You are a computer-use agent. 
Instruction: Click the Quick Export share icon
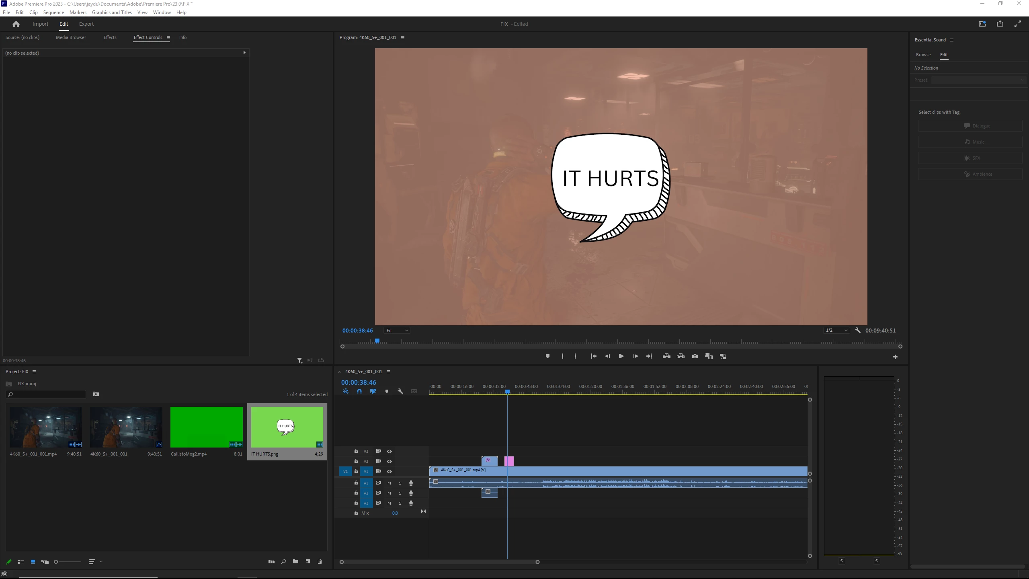coord(1000,24)
